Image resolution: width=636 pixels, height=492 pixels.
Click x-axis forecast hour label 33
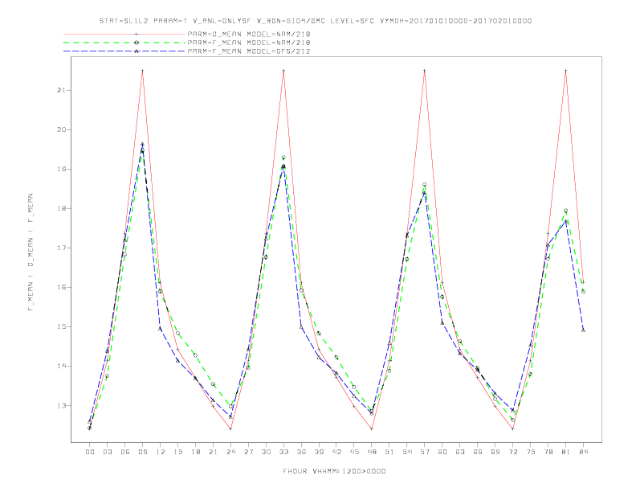click(x=283, y=452)
